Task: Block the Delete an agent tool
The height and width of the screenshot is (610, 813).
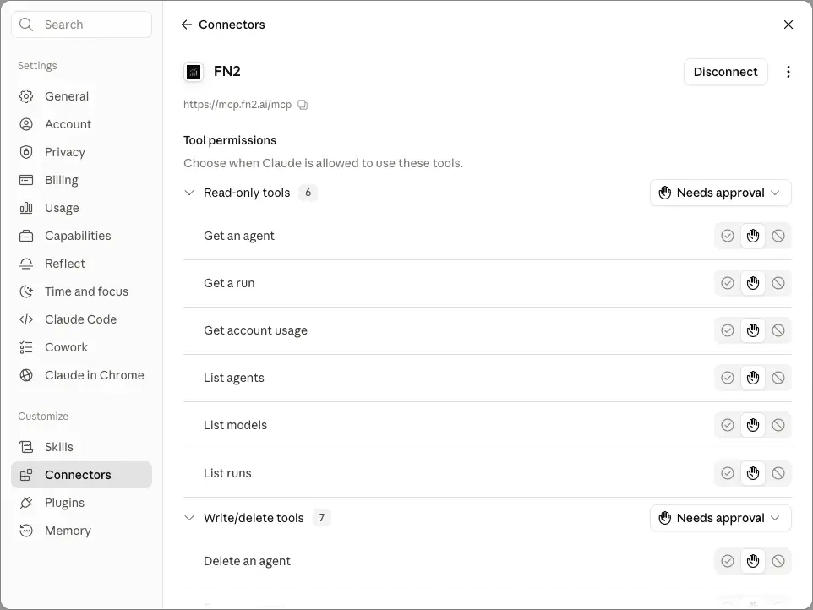Action: (778, 561)
